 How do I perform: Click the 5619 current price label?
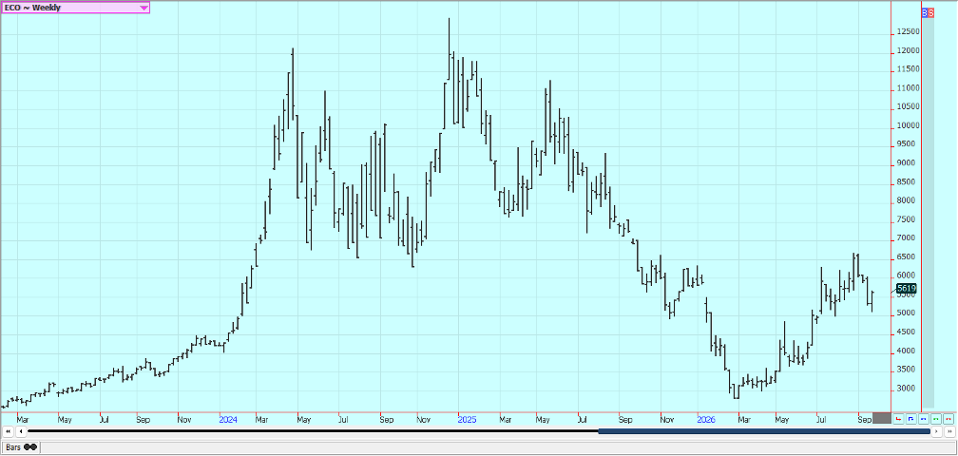906,289
